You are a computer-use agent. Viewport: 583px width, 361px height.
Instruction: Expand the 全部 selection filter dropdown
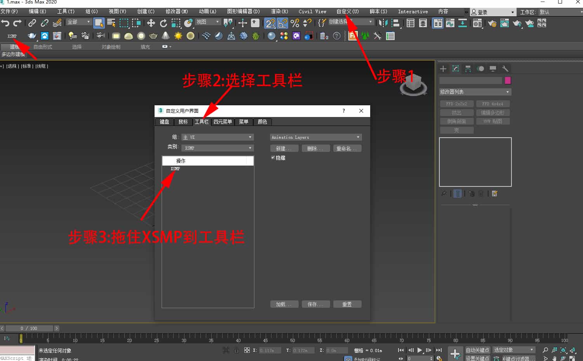point(79,22)
